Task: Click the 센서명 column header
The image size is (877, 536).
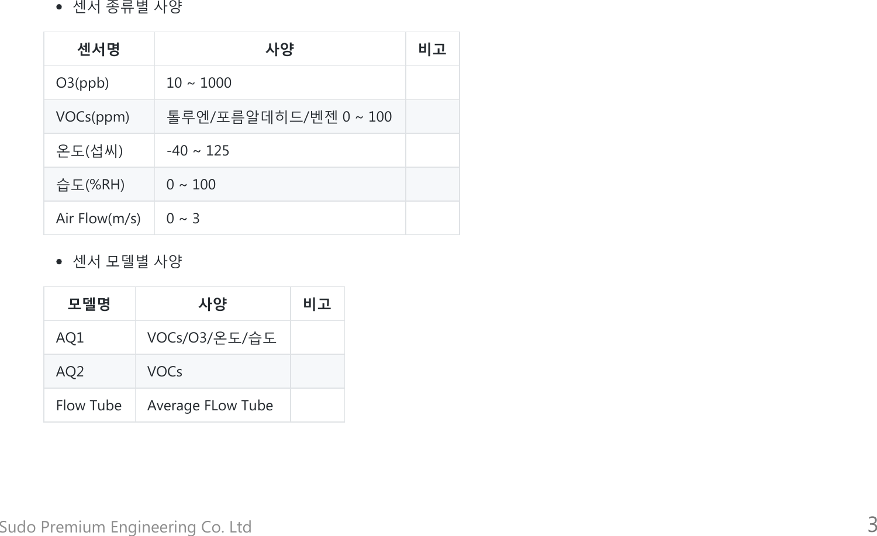Action: pos(99,49)
